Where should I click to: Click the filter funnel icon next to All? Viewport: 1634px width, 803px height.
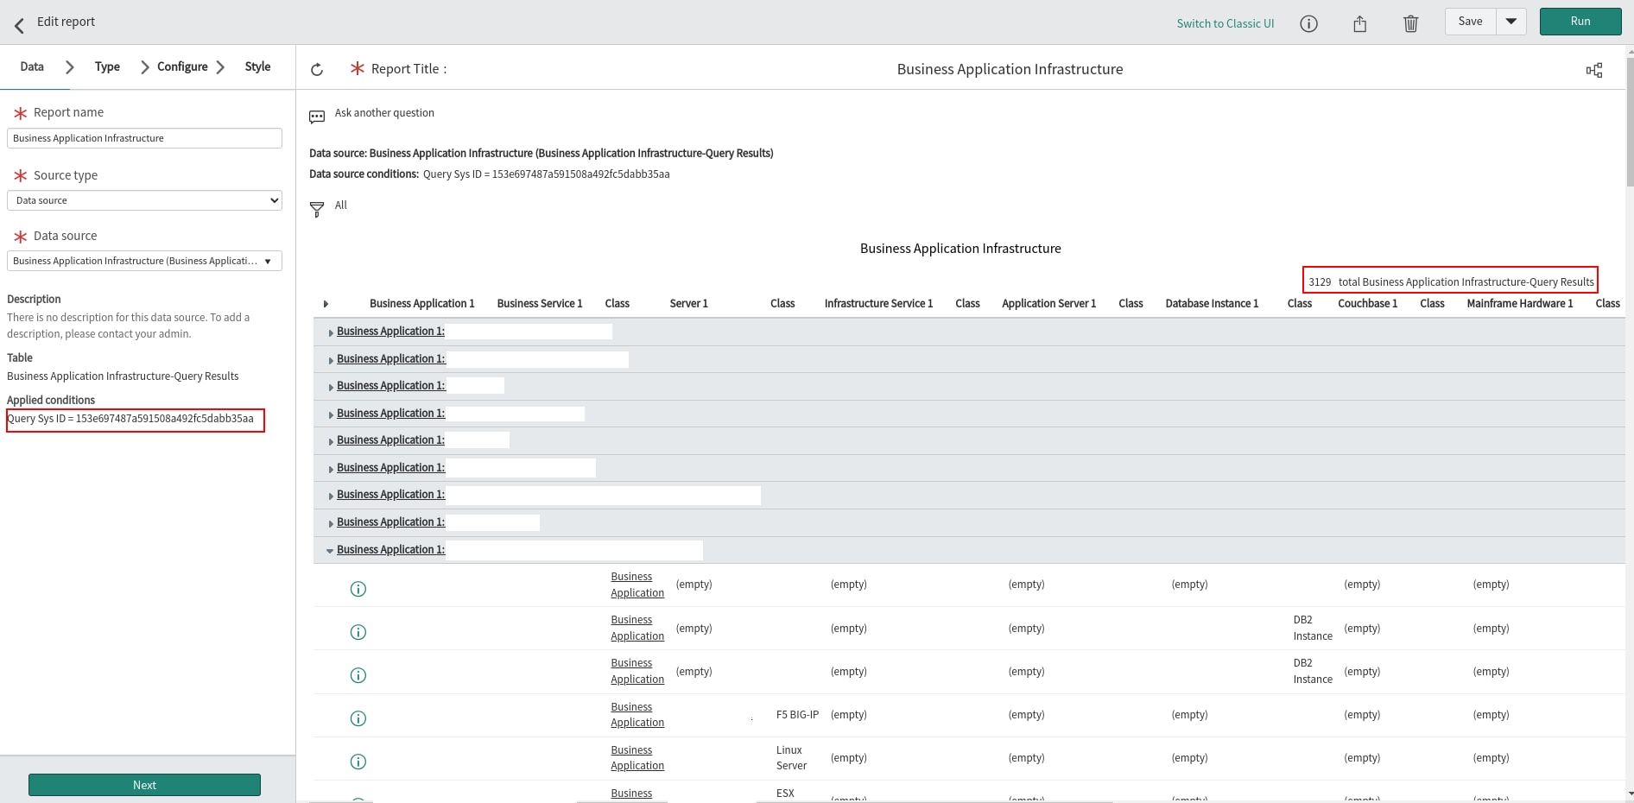tap(317, 208)
